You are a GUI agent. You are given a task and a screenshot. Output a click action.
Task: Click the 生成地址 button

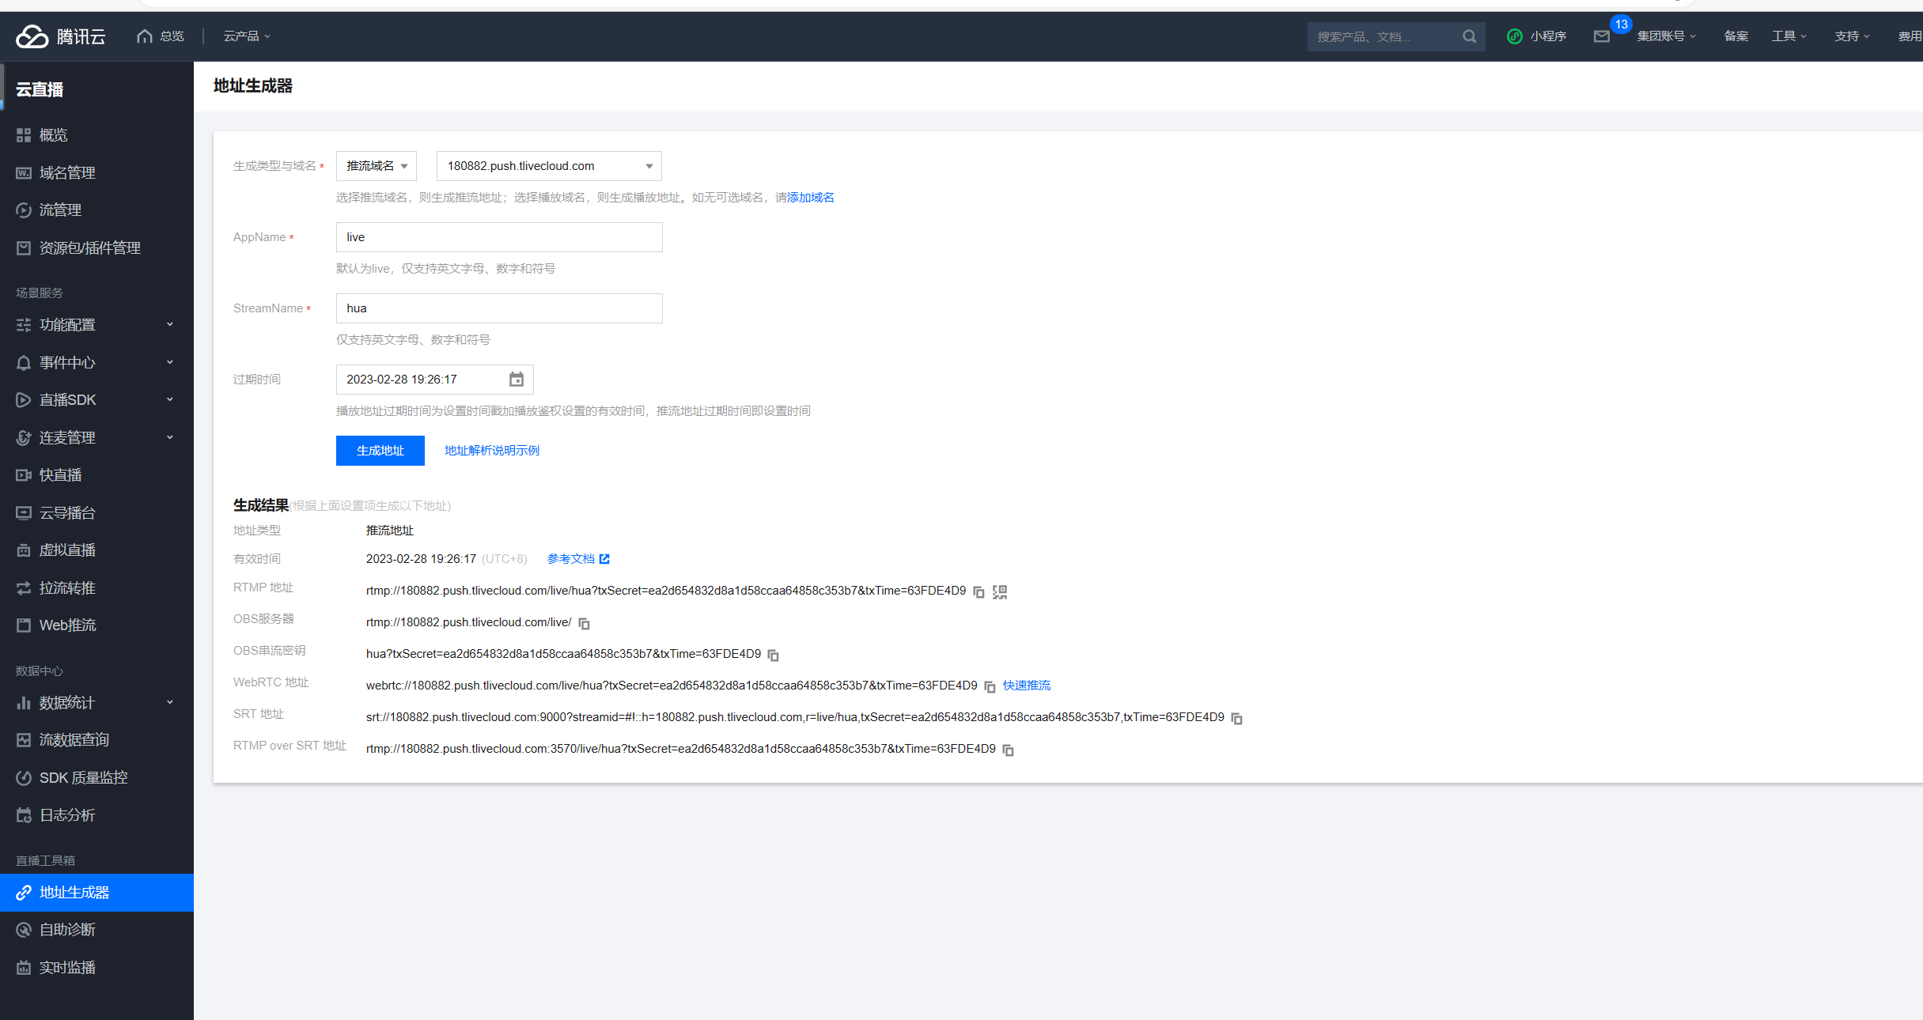point(380,451)
